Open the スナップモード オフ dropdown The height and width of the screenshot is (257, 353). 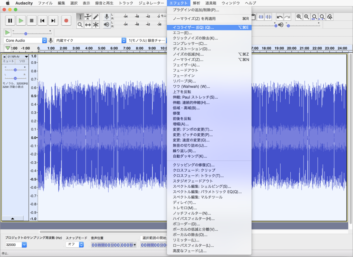pos(75,244)
